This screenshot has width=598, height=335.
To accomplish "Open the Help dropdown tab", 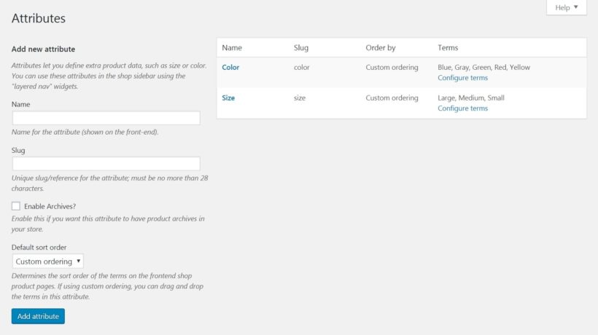I will (x=567, y=7).
